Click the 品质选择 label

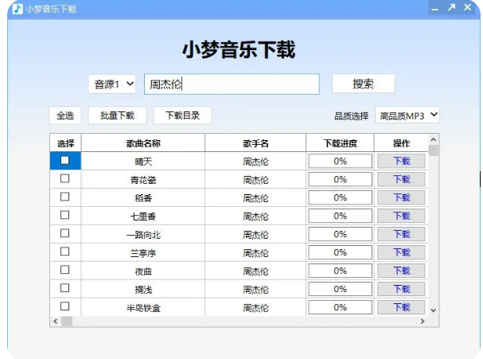351,116
